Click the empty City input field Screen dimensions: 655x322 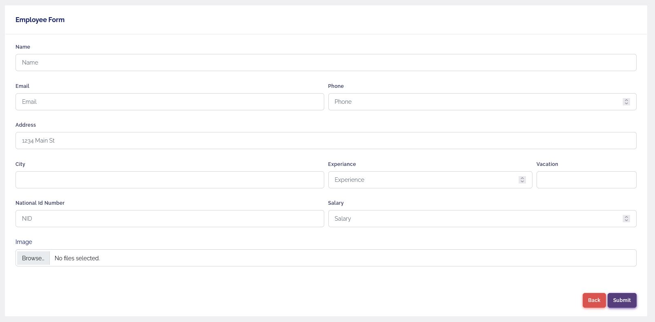(169, 180)
